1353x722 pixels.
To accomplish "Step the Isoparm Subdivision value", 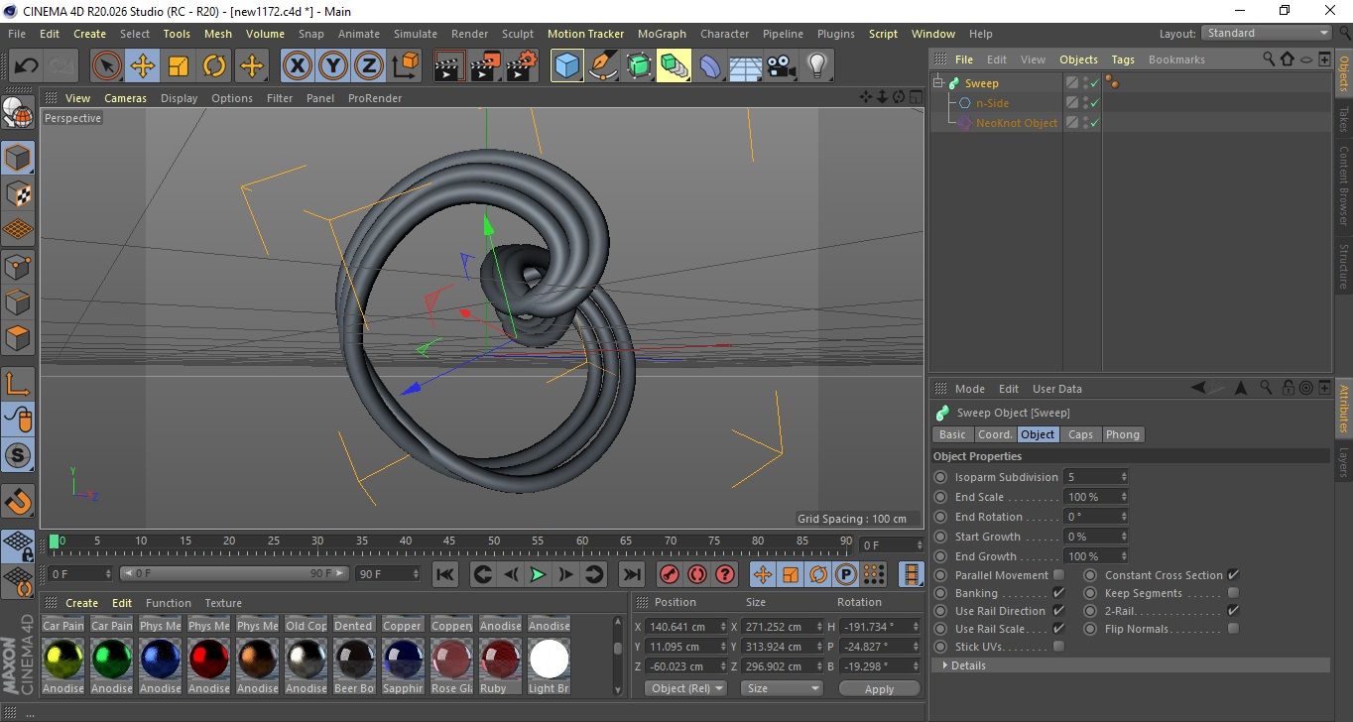I will 1124,477.
